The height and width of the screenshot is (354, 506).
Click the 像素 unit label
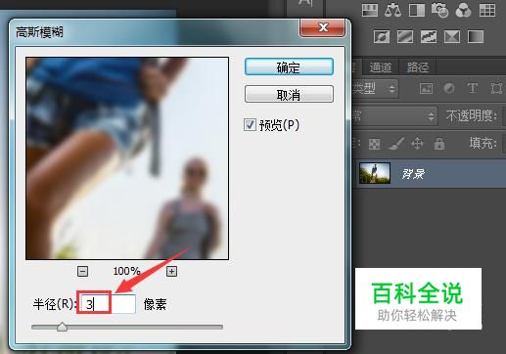(x=155, y=304)
